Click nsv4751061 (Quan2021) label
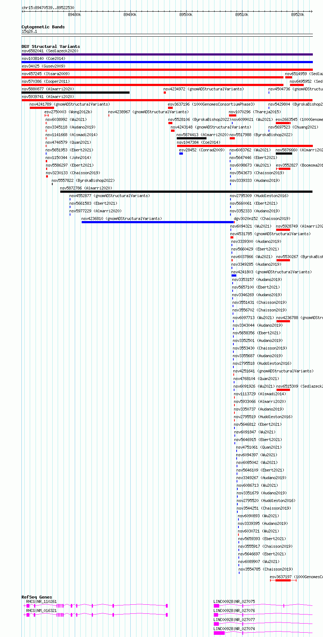The height and width of the screenshot is (637, 323). click(x=259, y=447)
